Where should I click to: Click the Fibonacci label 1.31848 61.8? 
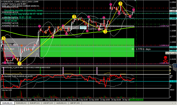coord(164,45)
